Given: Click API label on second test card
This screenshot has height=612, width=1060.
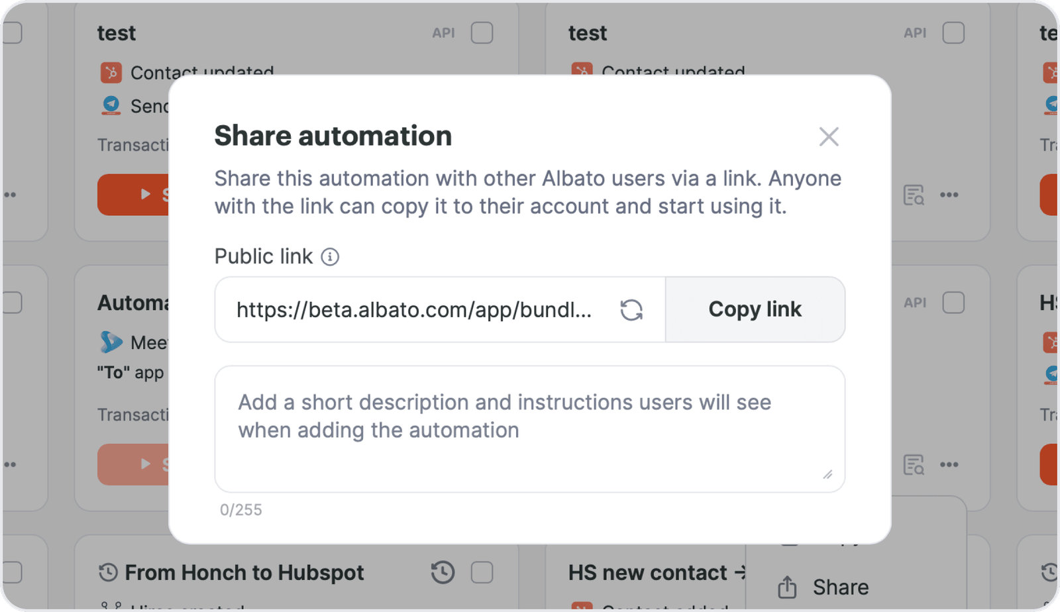Looking at the screenshot, I should tap(915, 33).
